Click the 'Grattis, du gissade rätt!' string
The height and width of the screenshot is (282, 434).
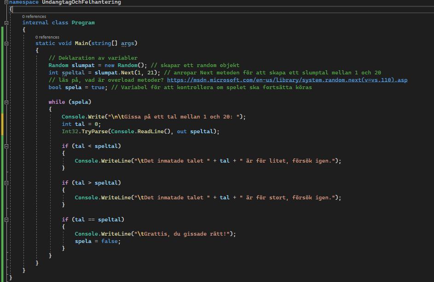click(184, 234)
